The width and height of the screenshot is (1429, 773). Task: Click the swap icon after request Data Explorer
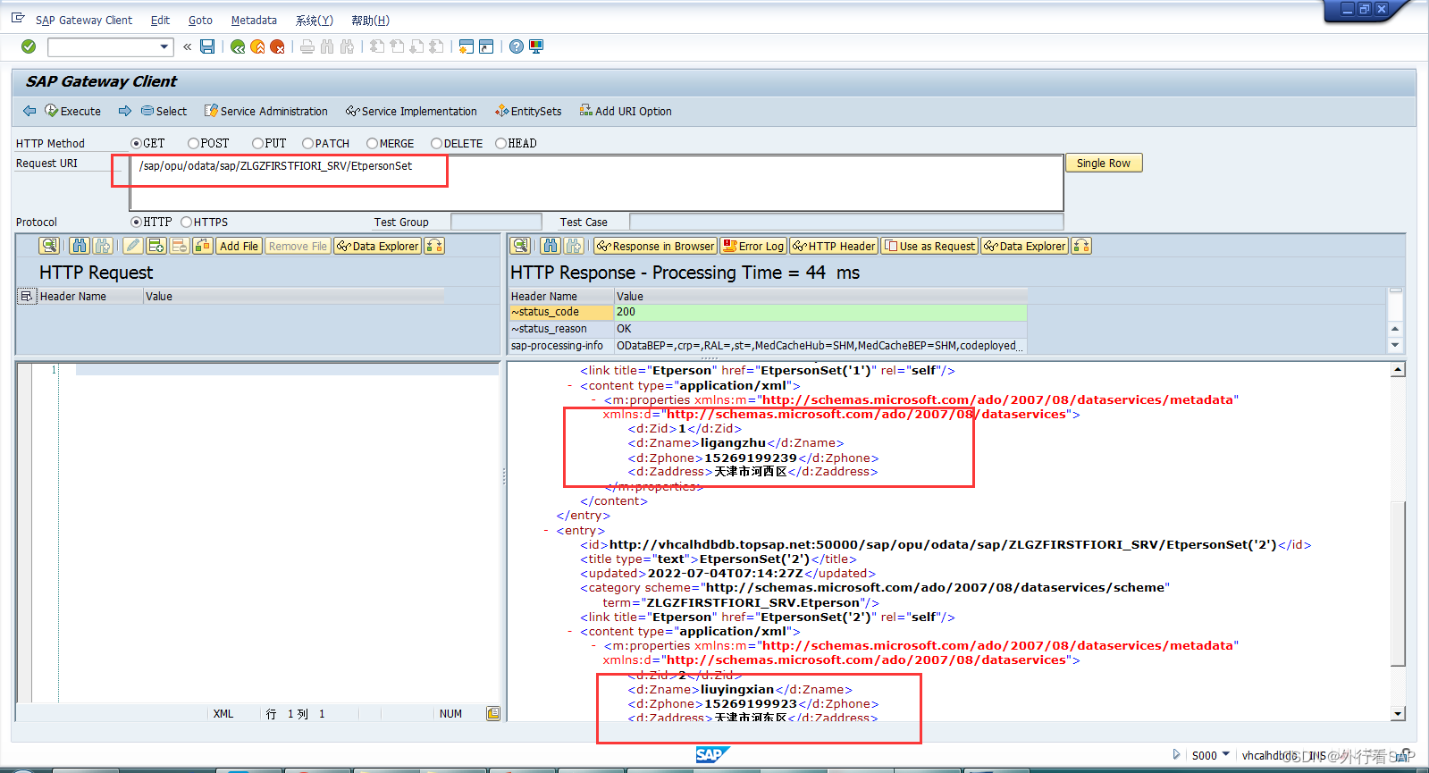[x=434, y=246]
